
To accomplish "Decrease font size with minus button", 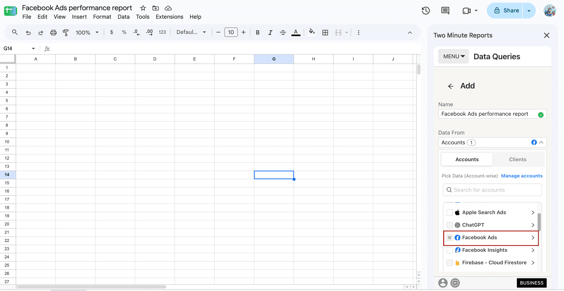I will point(218,32).
